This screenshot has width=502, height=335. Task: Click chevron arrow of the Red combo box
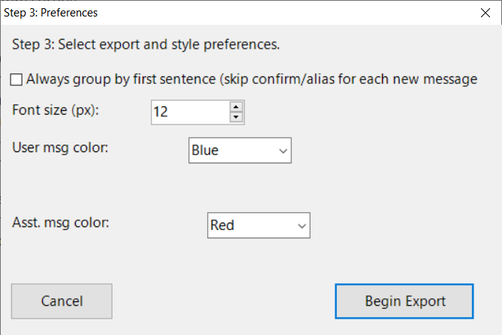(x=302, y=225)
